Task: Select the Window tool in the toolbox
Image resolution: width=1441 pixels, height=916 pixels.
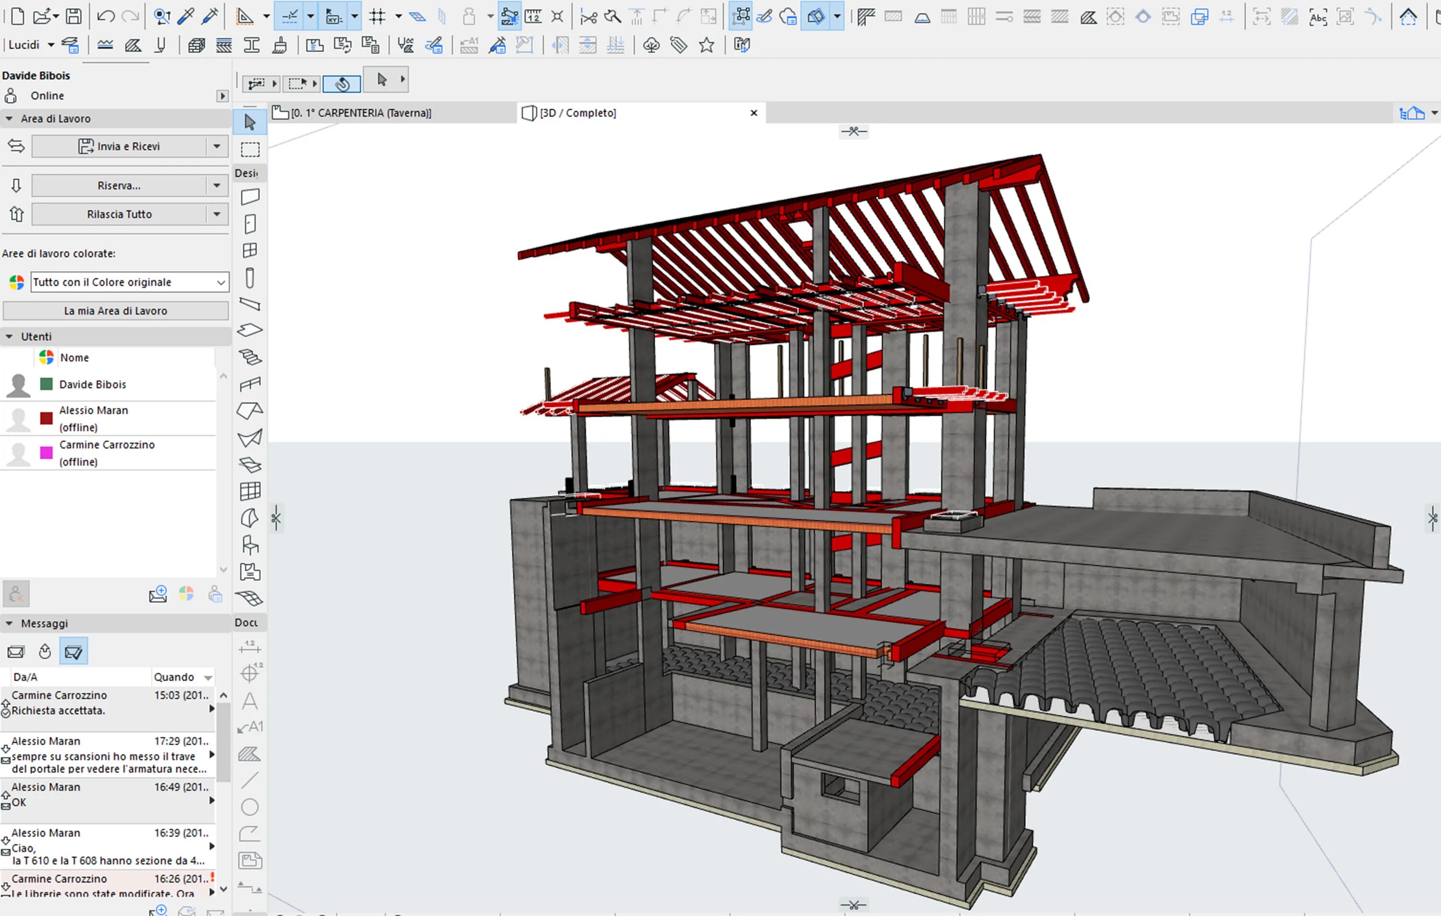Action: pyautogui.click(x=250, y=250)
